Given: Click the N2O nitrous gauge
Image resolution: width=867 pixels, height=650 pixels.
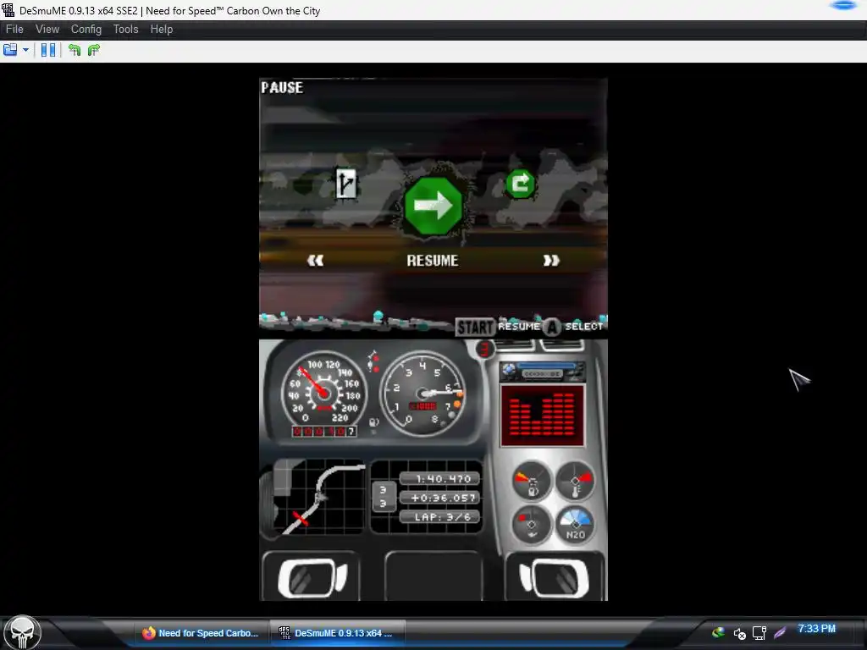Looking at the screenshot, I should (575, 526).
